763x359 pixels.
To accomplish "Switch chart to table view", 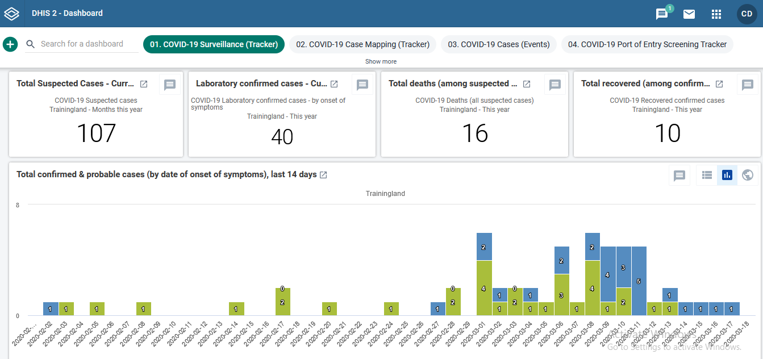I will pos(707,176).
